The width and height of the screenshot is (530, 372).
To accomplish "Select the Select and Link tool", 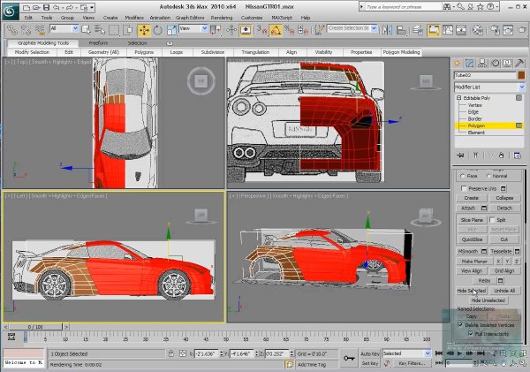I will 12,30.
